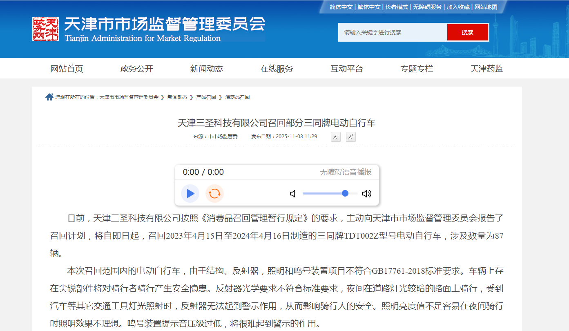Screen dimensions: 569x331
Task: Click the keyword search input field
Action: 392,32
